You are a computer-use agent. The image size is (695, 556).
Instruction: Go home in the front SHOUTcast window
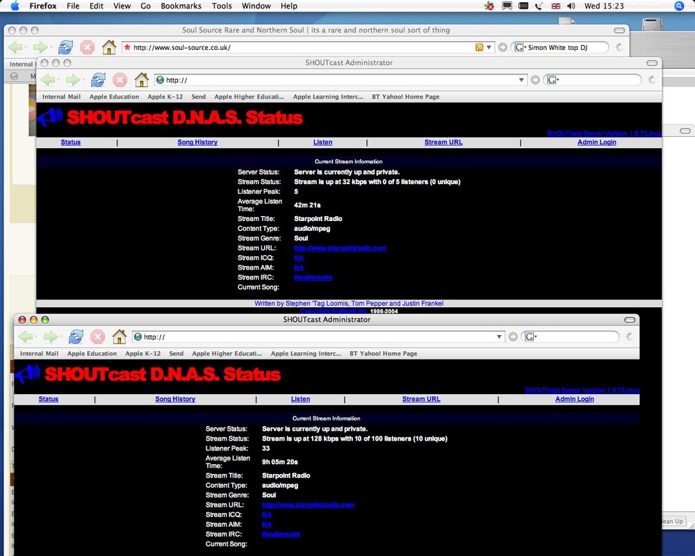coord(119,337)
